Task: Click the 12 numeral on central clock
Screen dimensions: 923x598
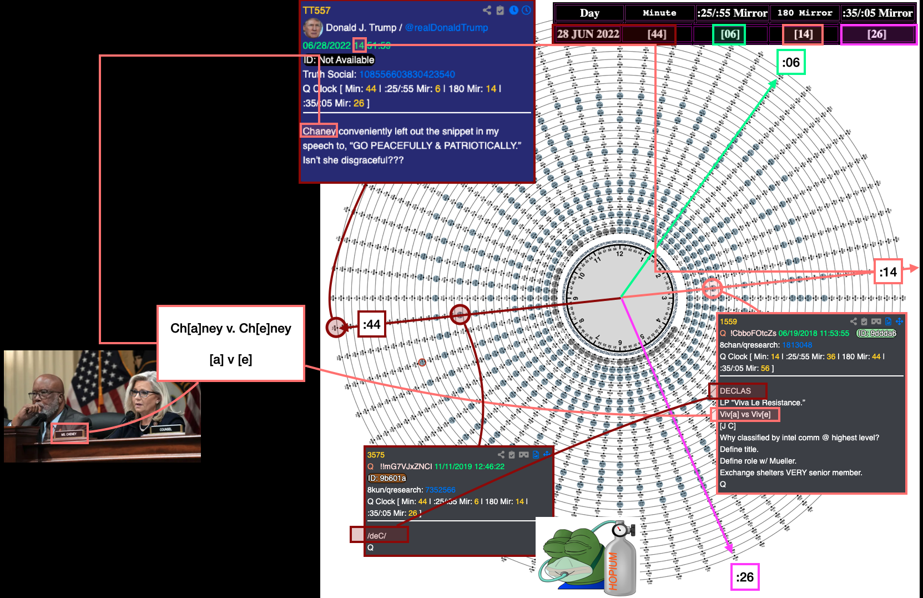Action: (620, 254)
